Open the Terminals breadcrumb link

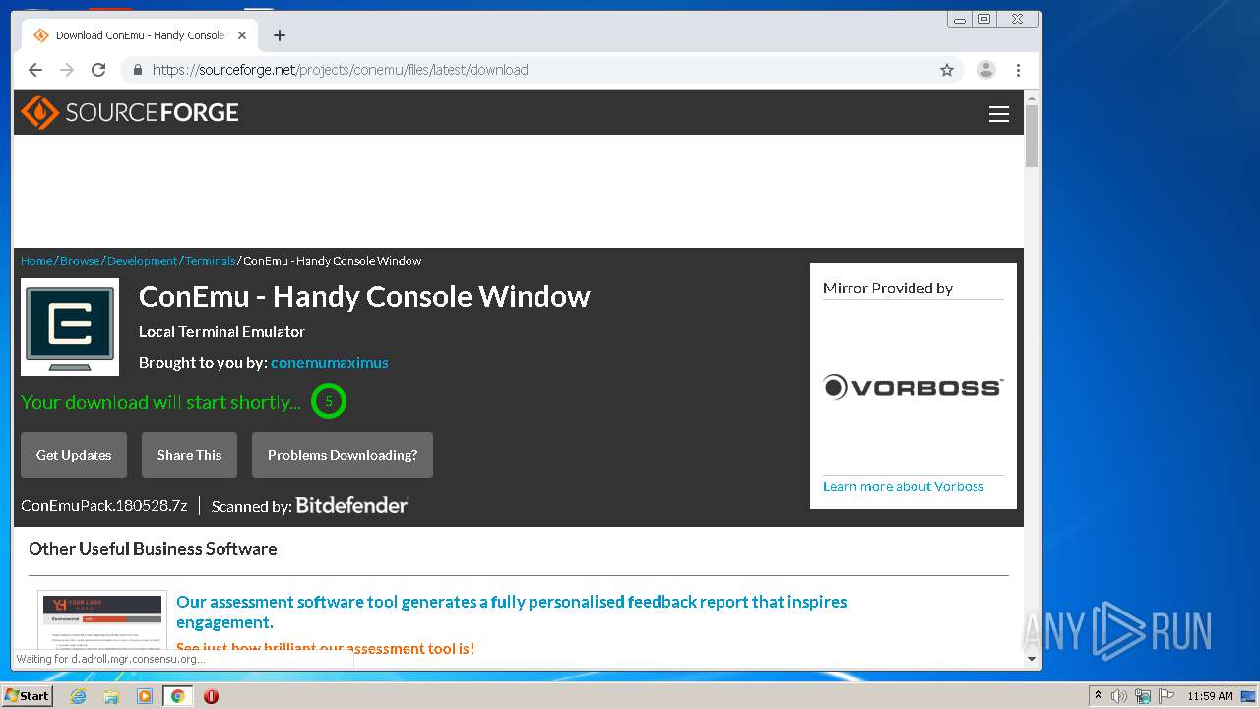(211, 261)
